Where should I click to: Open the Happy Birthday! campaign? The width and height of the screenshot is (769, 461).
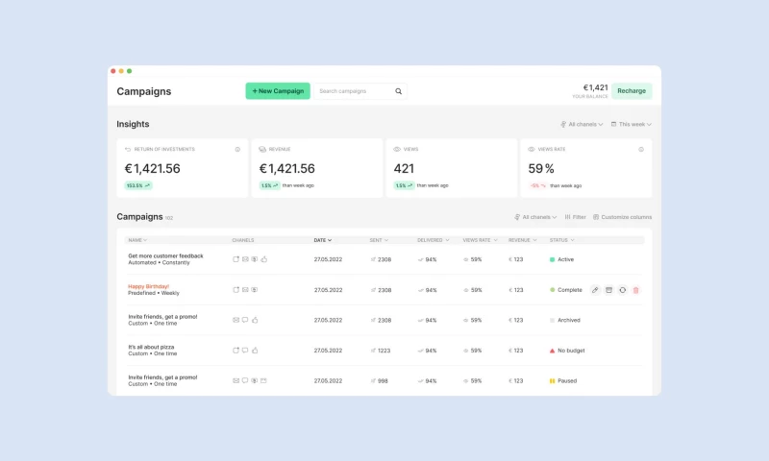pos(149,286)
